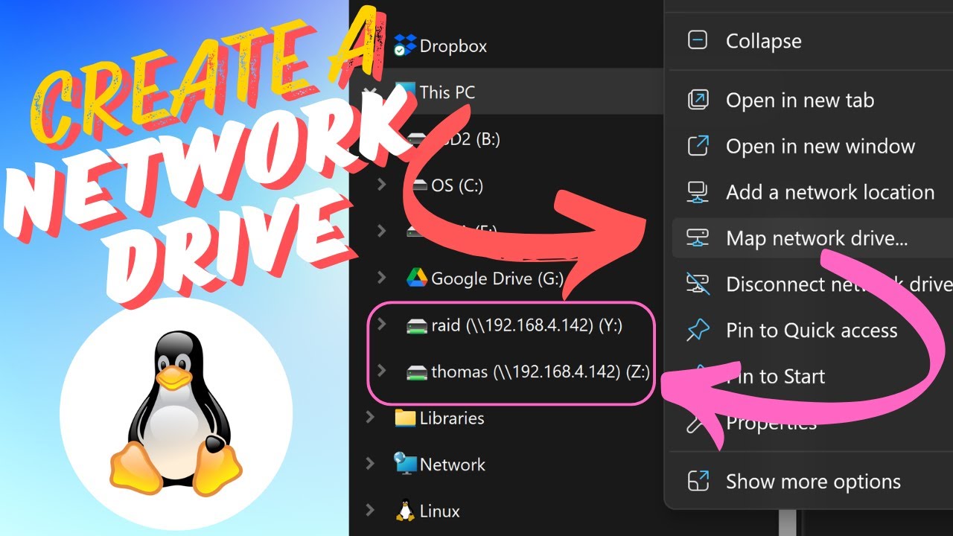Expand the drive node below OS (C:)
The width and height of the screenshot is (953, 536).
click(x=381, y=232)
